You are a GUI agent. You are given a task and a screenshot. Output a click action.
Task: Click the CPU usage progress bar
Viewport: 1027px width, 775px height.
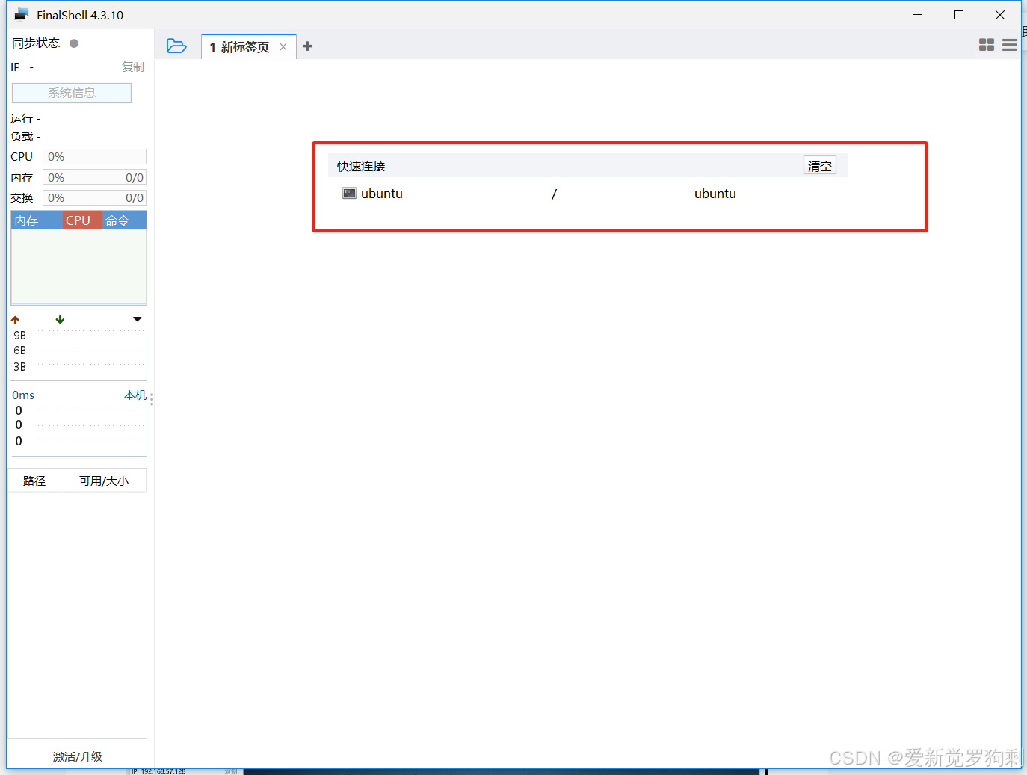coord(94,156)
